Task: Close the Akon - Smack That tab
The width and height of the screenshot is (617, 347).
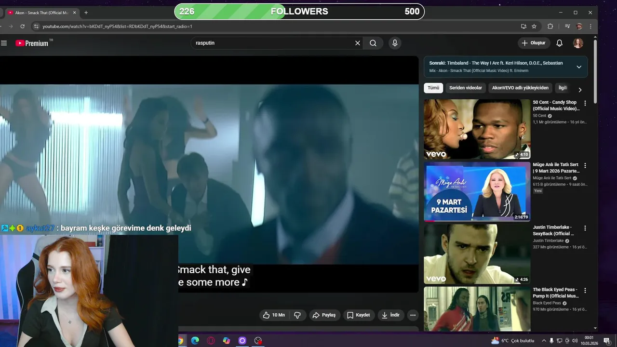Action: point(75,13)
